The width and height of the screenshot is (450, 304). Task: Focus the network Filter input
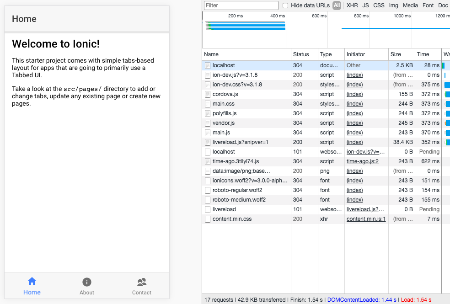[241, 5]
